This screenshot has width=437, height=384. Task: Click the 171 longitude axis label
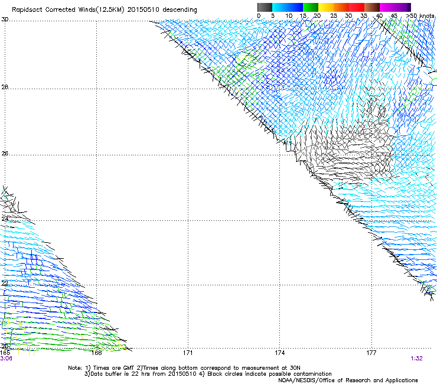pos(188,353)
